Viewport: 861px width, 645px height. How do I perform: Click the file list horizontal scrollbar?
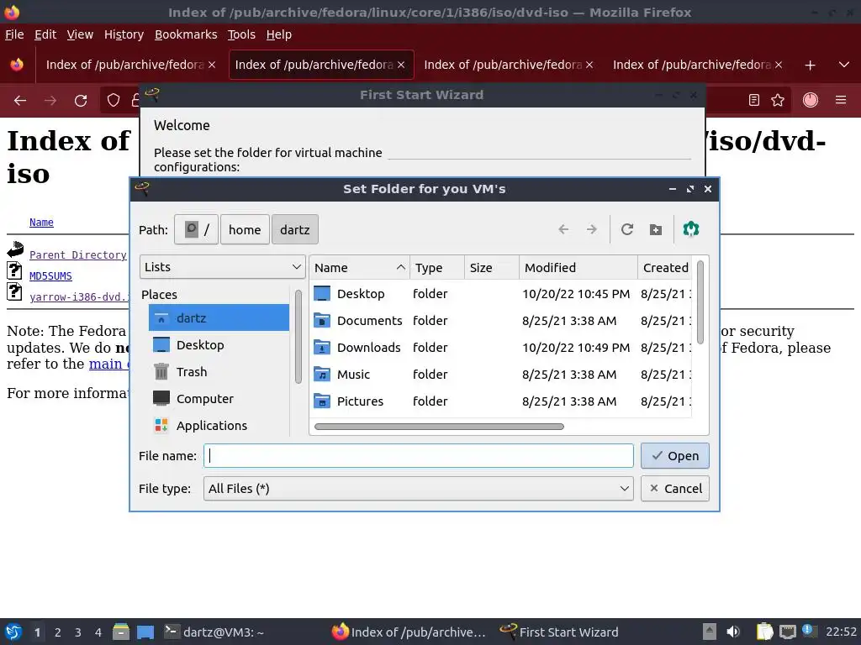(x=439, y=426)
